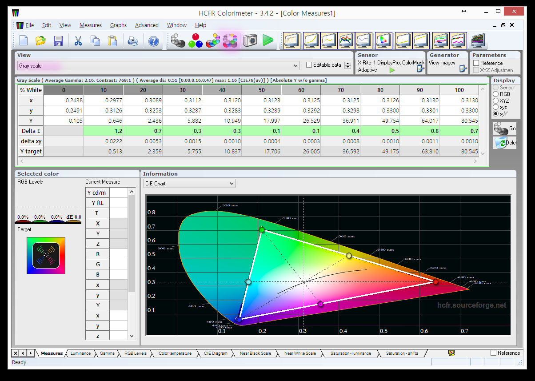The width and height of the screenshot is (535, 381).
Task: Open the CIE Chart information dropdown
Action: [x=231, y=184]
